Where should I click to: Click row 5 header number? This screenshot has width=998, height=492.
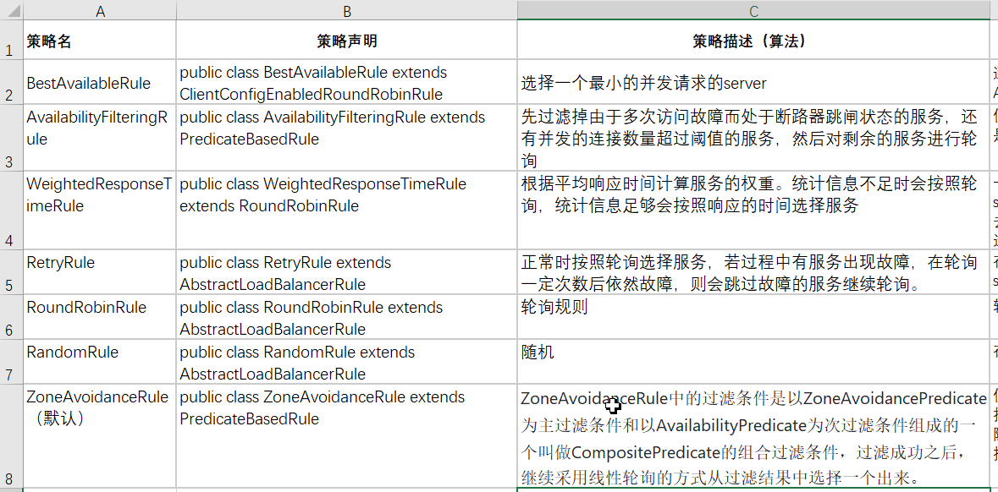11,272
